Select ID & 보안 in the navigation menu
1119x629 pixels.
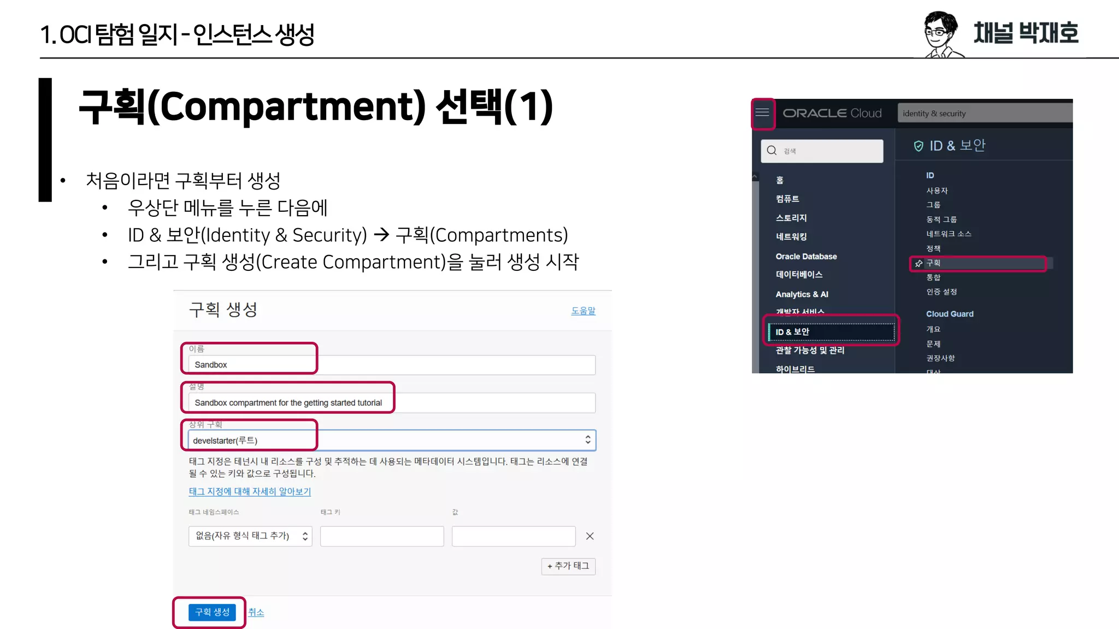pos(831,332)
